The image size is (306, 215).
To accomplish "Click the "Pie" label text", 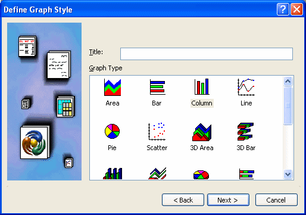I will click(112, 148).
